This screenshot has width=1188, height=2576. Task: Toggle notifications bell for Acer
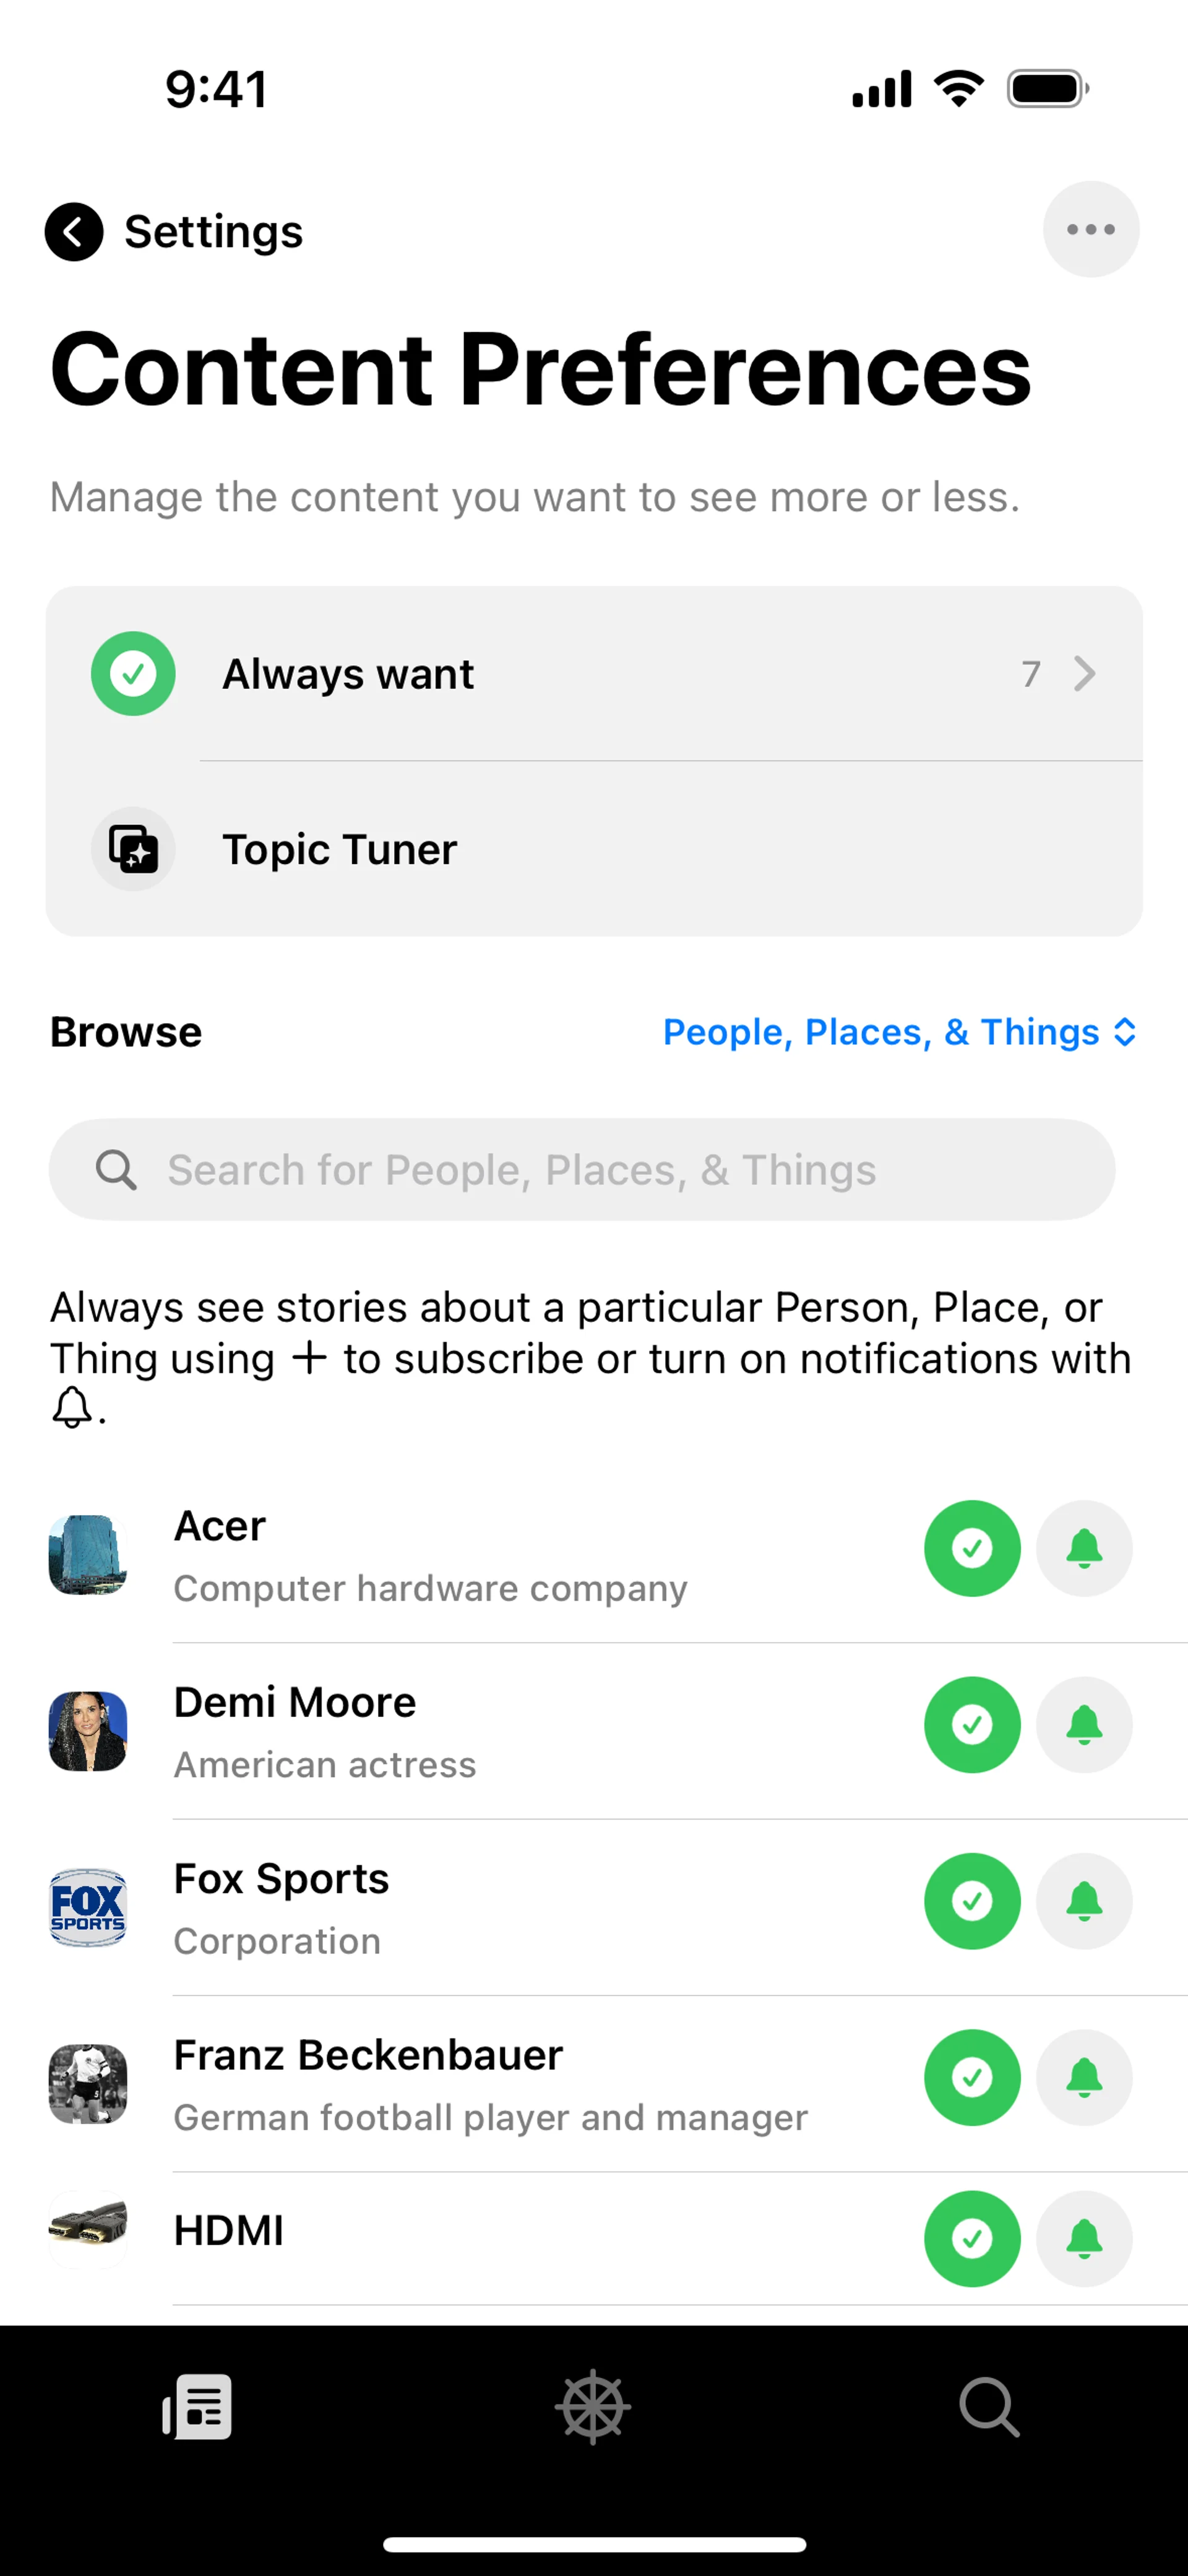1084,1549
